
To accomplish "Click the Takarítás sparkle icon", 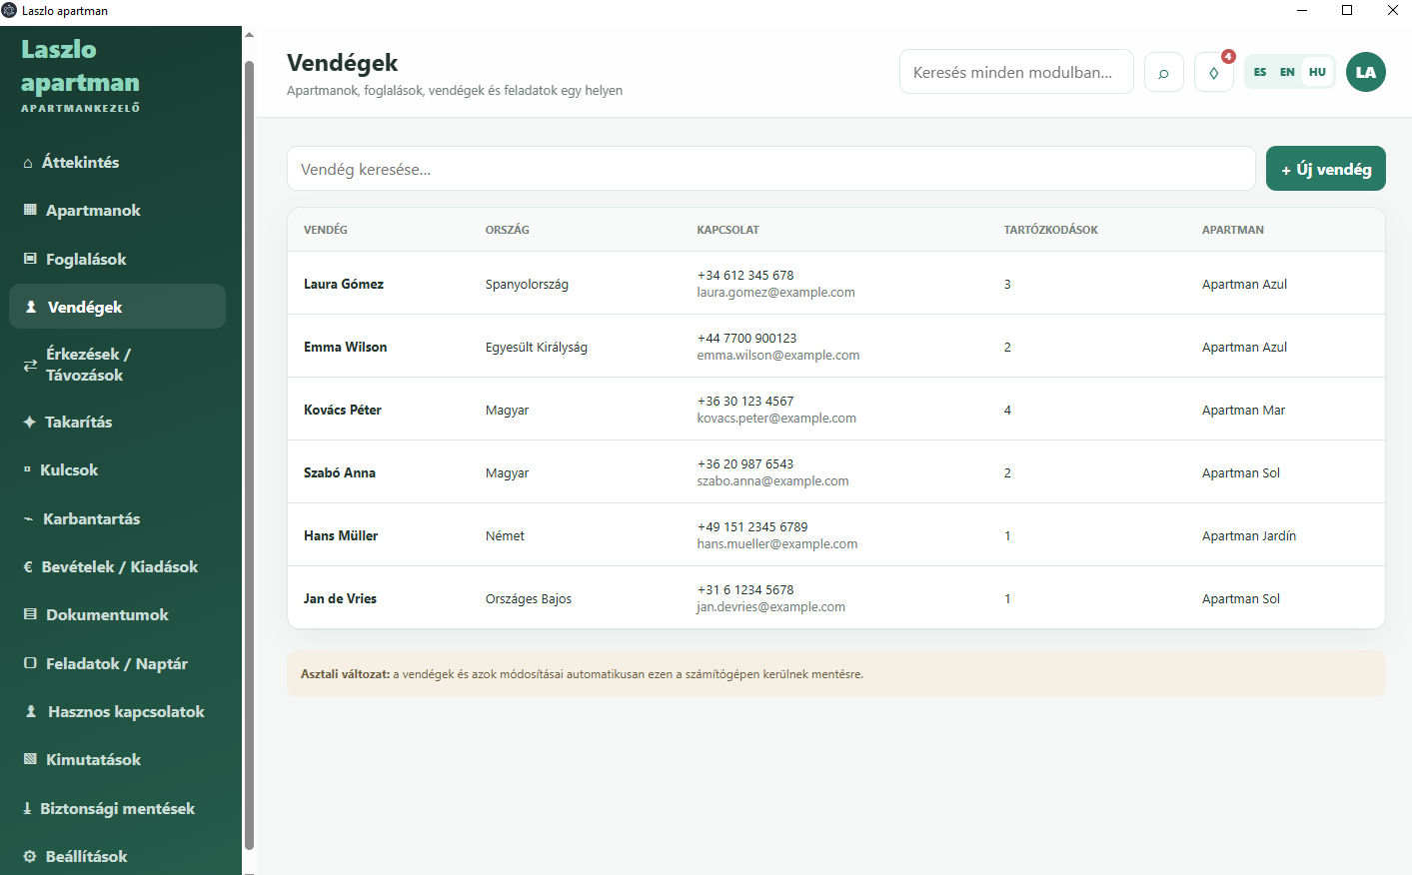I will tap(30, 422).
